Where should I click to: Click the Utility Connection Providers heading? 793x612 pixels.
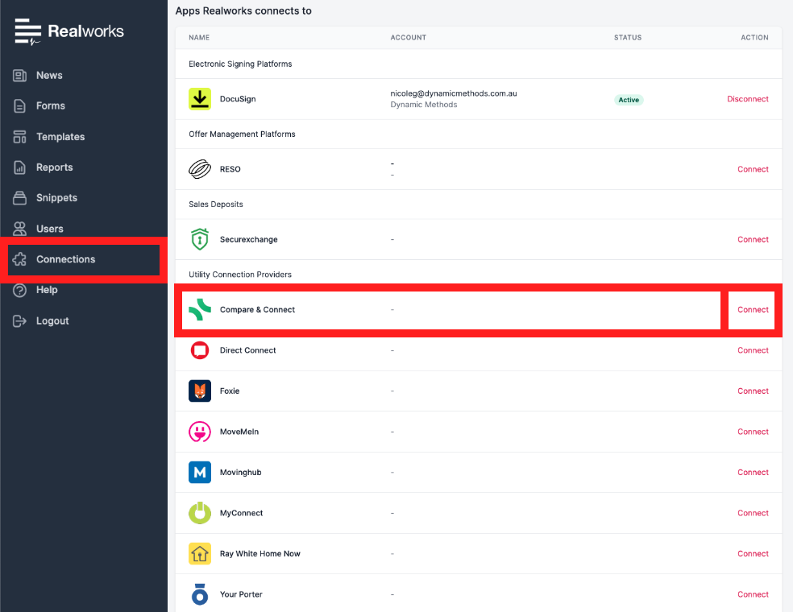[x=240, y=275]
